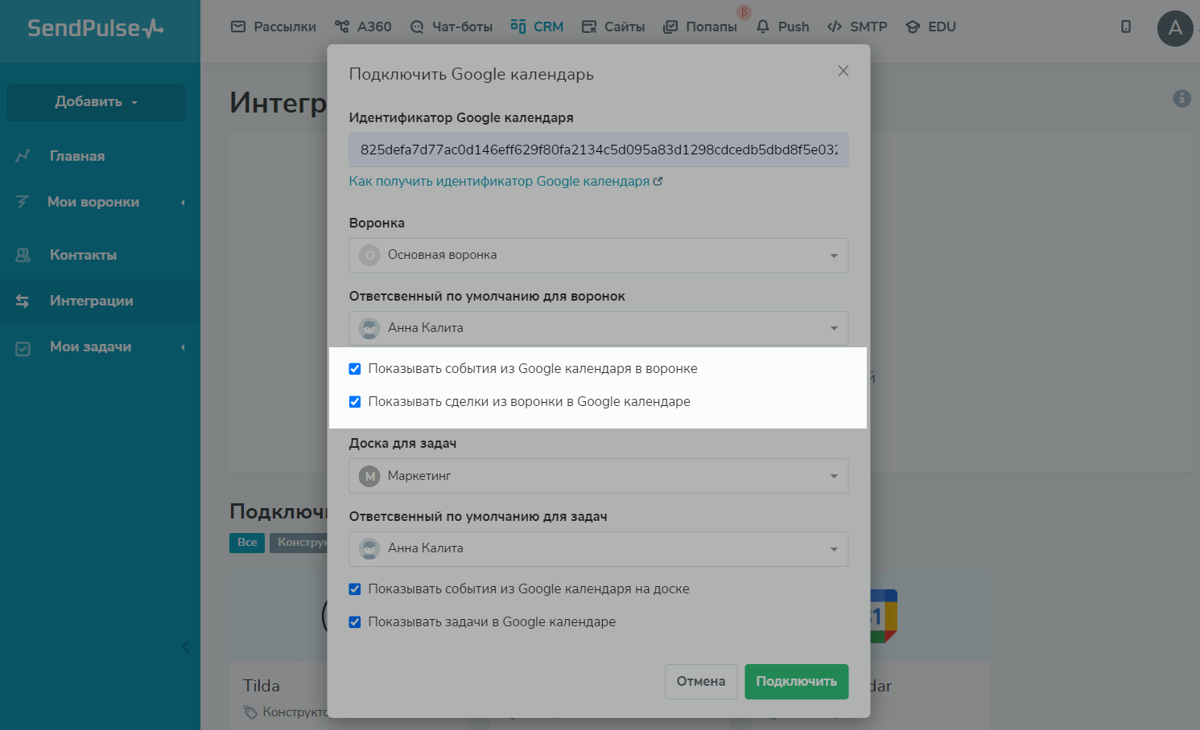Open Мои задачи in the sidebar
The image size is (1200, 730).
pos(90,347)
